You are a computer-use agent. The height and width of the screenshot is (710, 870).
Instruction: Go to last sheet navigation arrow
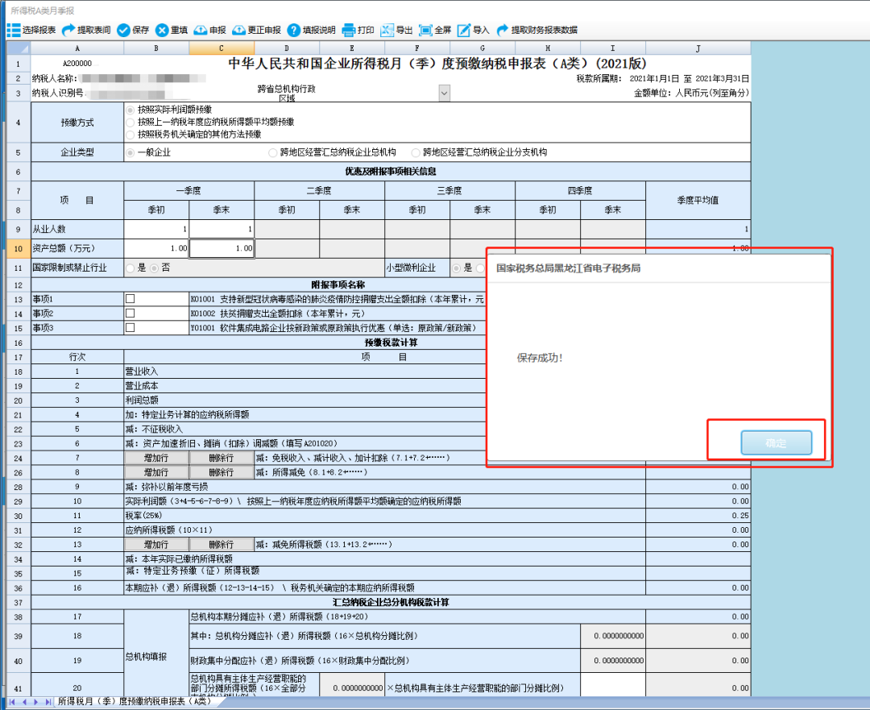point(48,702)
